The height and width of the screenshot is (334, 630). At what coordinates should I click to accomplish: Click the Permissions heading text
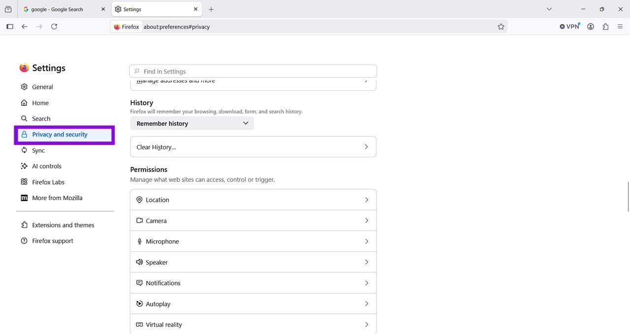[x=149, y=169]
